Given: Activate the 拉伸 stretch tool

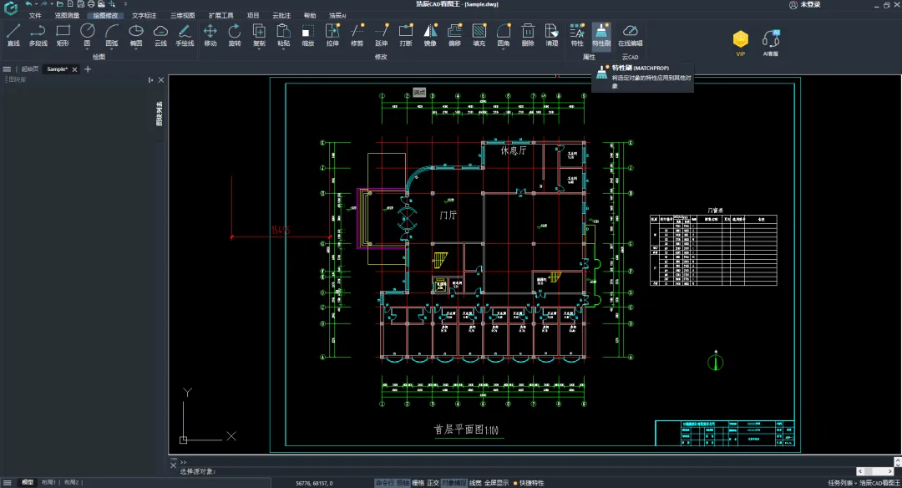Looking at the screenshot, I should pyautogui.click(x=332, y=35).
